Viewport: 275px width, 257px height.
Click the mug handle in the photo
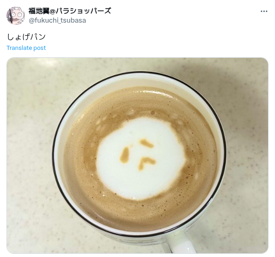pos(180,243)
